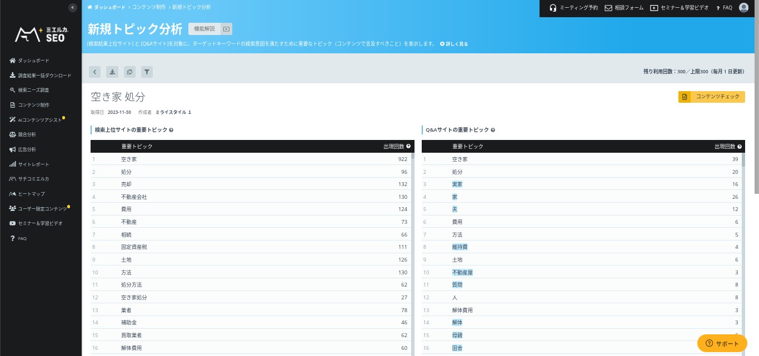Open AIコンテンツアシスト from sidebar menu
759x356 pixels.
coord(39,120)
